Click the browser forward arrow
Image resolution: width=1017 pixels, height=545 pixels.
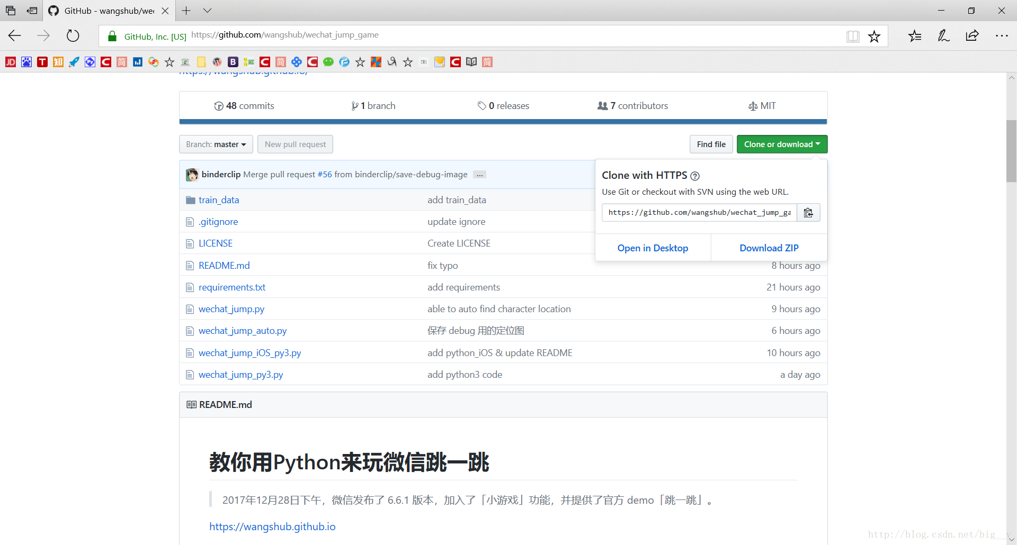coord(43,35)
